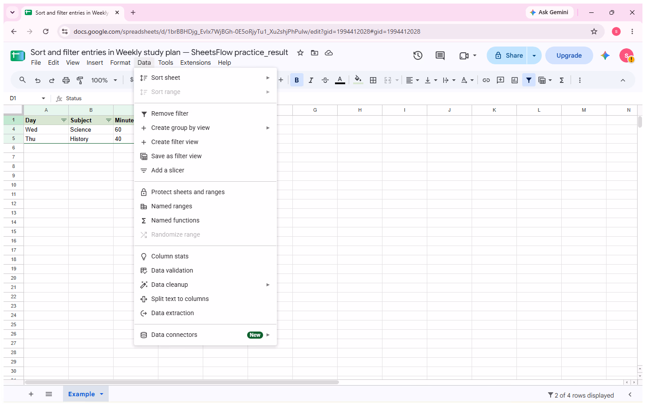Open horizontal align dropdown
This screenshot has width=646, height=406.
[x=412, y=80]
